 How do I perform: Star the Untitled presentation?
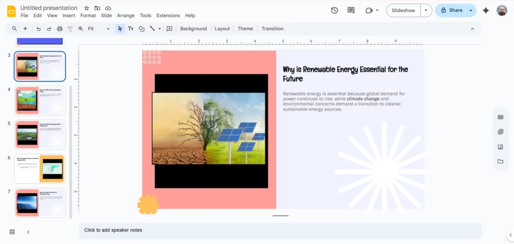point(86,8)
